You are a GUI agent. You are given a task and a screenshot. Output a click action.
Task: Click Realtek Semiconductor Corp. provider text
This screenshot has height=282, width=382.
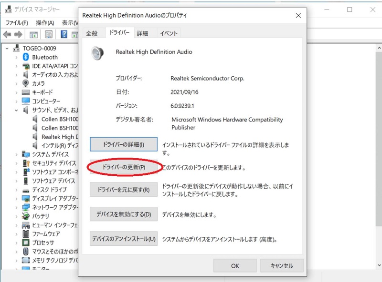207,79
